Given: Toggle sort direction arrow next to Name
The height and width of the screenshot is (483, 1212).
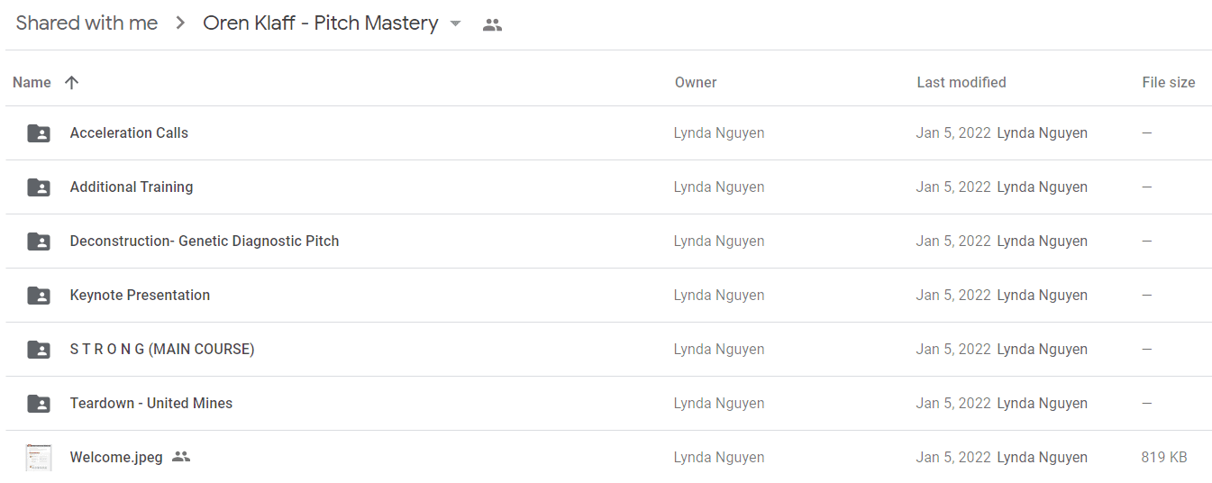Looking at the screenshot, I should pyautogui.click(x=72, y=82).
